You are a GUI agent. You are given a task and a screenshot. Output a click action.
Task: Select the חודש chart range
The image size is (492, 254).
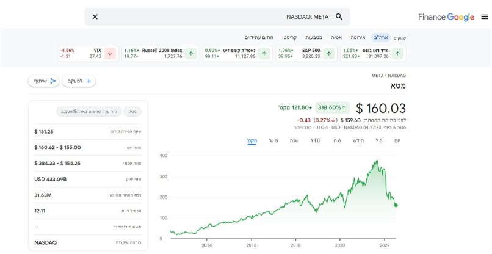click(357, 140)
